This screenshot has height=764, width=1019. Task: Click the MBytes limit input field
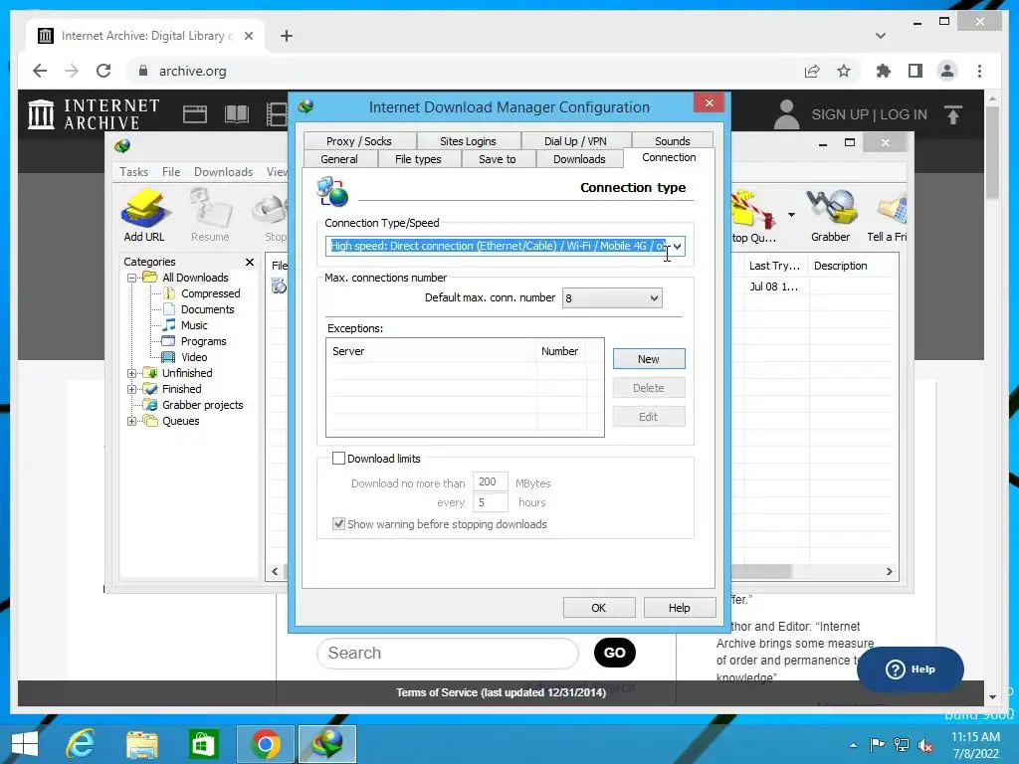tap(490, 482)
